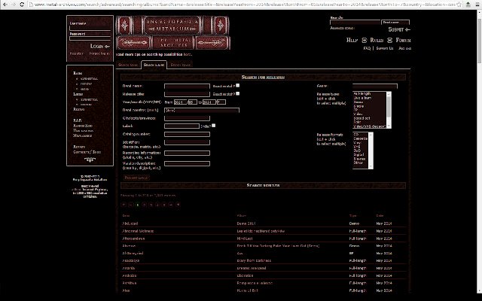
Task: Go to last results page arrow
Action: 178,205
